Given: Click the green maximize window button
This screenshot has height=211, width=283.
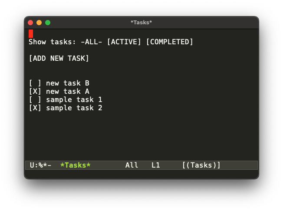Looking at the screenshot, I should [x=48, y=23].
